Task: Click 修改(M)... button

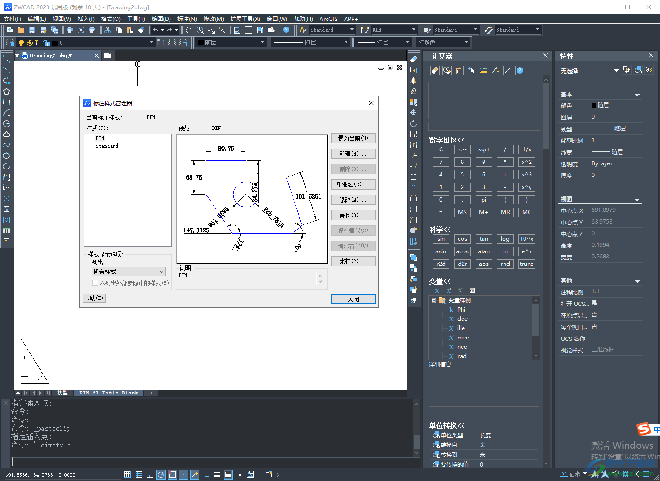Action: (353, 200)
